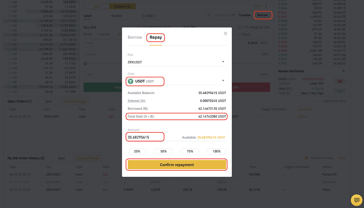Collapse the Market Activities panel via its chevron
The image size is (364, 208).
[x=343, y=71]
